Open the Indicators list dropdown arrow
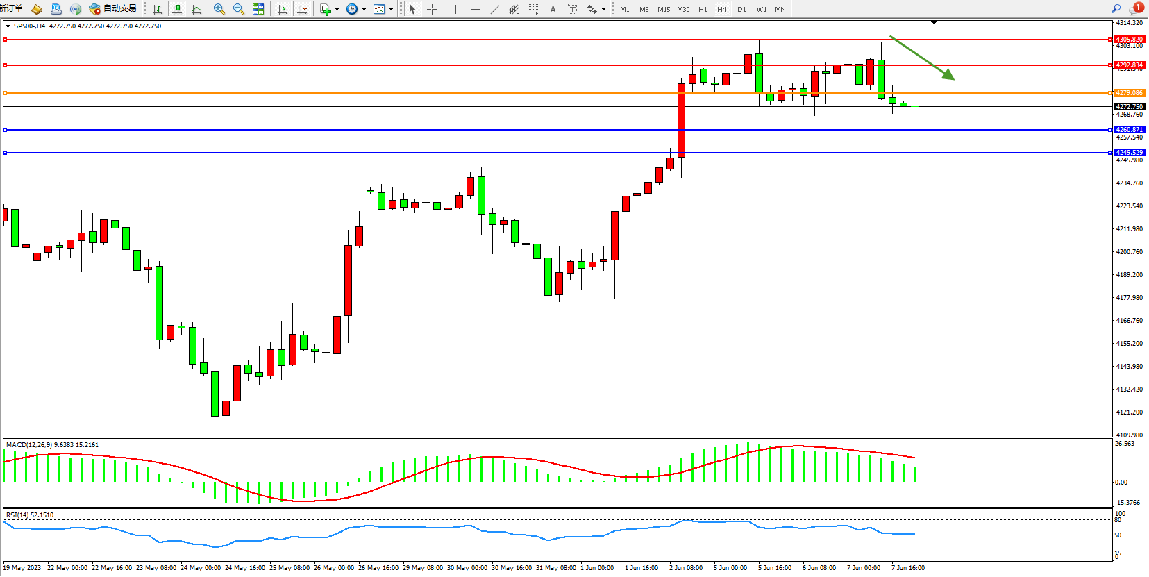Screen dimensions: 1149x577 [x=337, y=10]
